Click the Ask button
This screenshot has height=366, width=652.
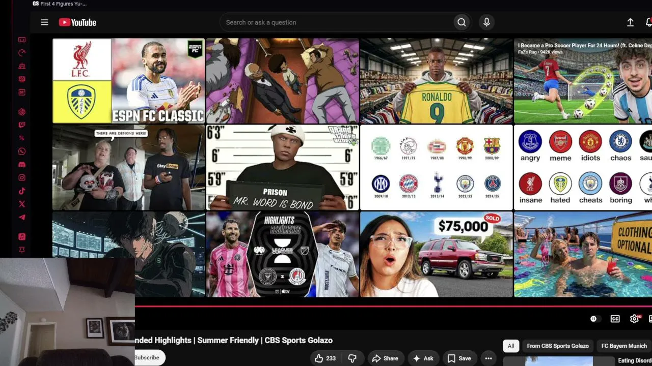(423, 358)
